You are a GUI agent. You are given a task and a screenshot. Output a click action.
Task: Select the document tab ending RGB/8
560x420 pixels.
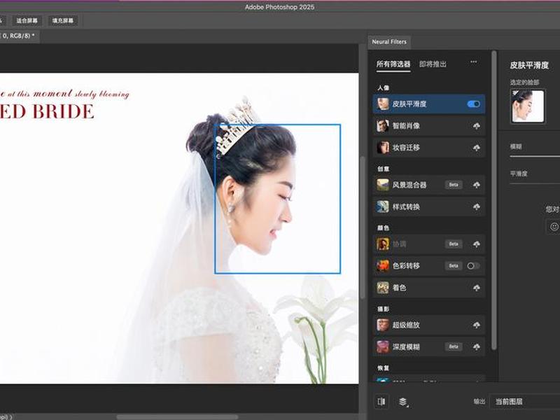[x=18, y=36]
